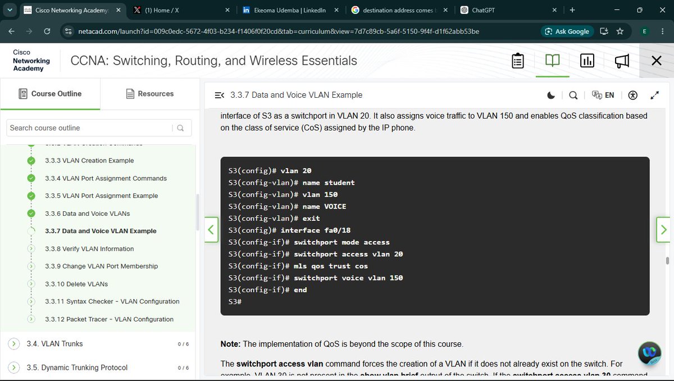The image size is (674, 381).
Task: Open 3.3.11 Syntax Checker - VLAN Configuration
Action: (x=112, y=302)
